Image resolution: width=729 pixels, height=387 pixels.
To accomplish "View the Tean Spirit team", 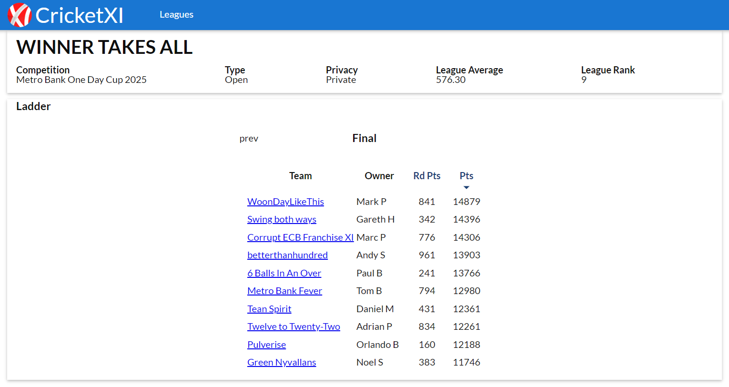I will (269, 309).
